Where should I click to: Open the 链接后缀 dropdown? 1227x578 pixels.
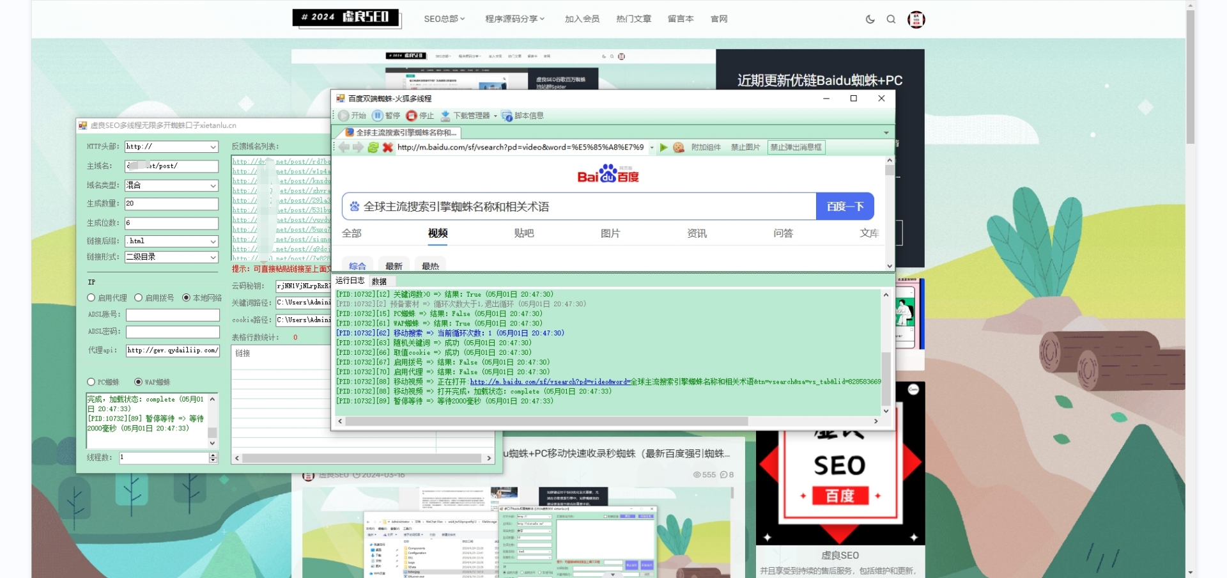pos(213,241)
